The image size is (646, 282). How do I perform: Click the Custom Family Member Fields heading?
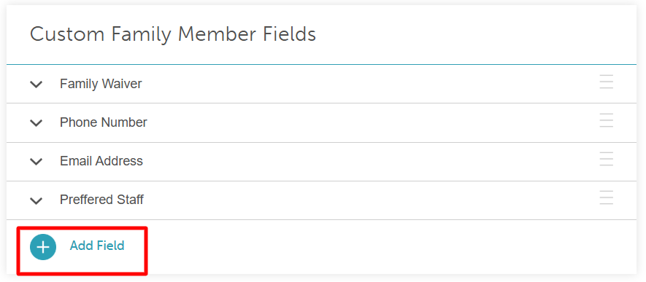coord(173,34)
